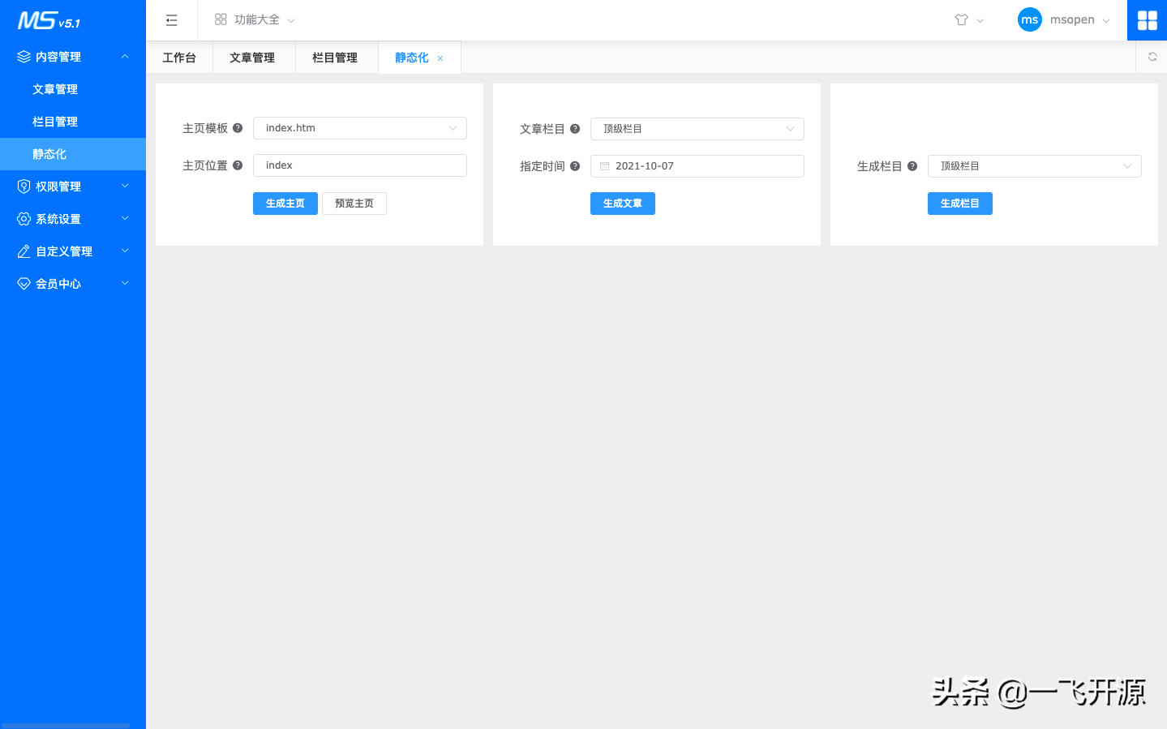Collapse the sidebar using the hamburger icon

tap(171, 19)
